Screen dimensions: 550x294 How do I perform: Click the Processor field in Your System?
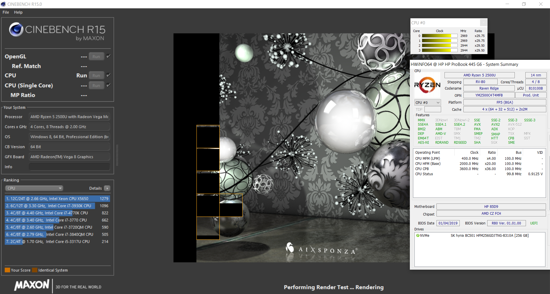pyautogui.click(x=69, y=117)
